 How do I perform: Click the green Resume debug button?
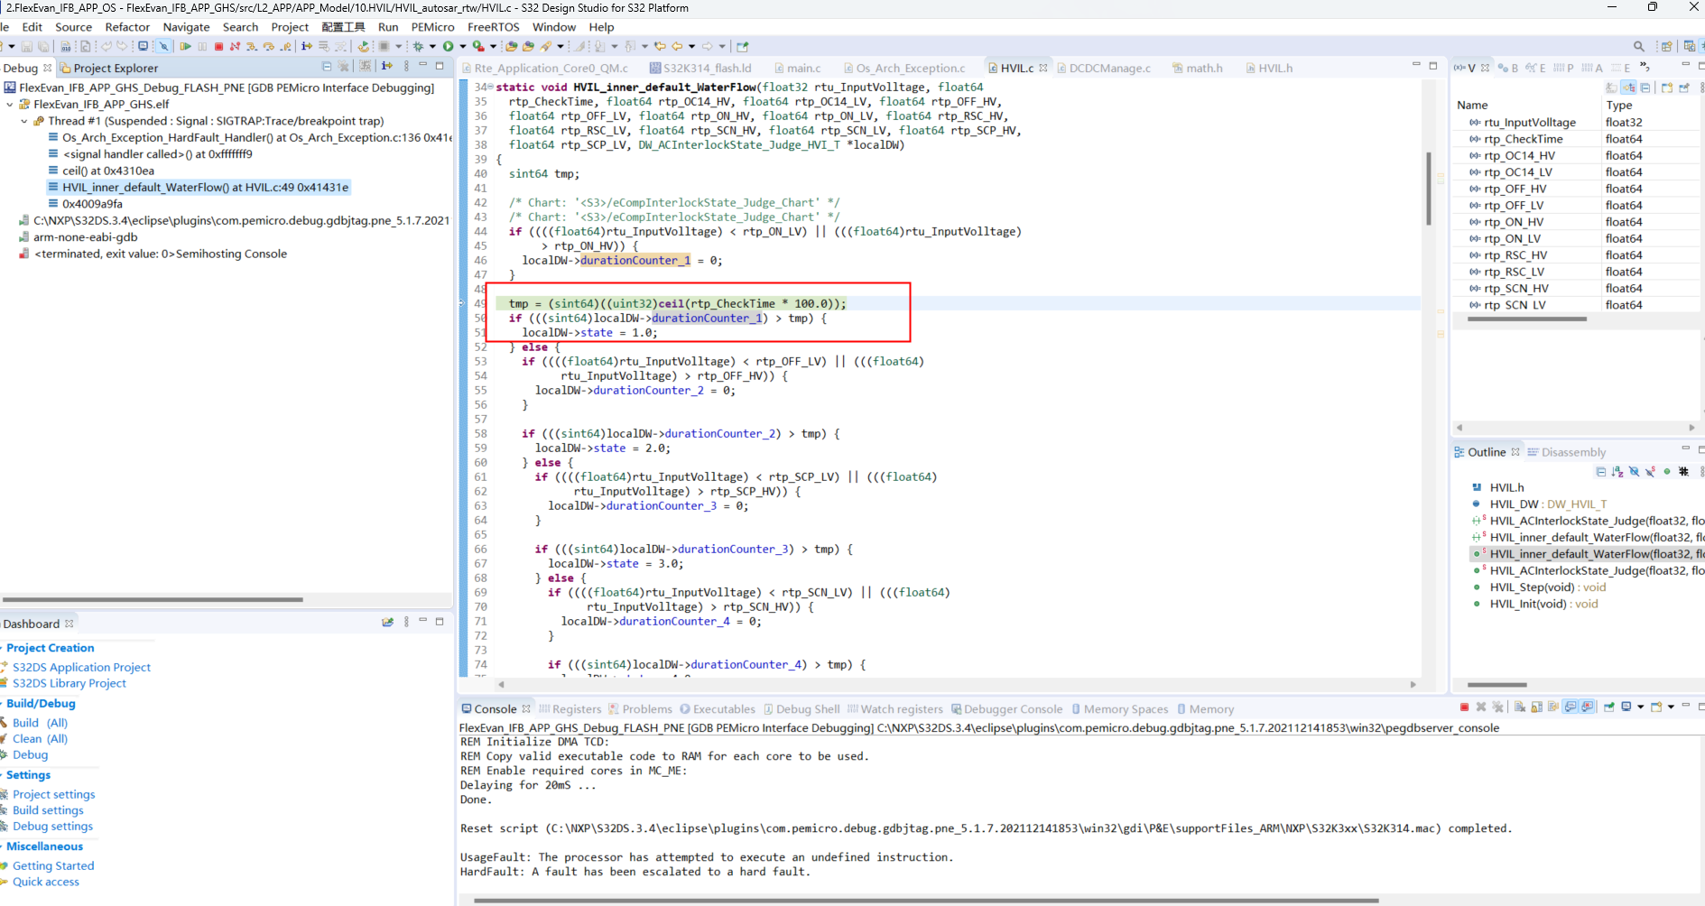[185, 46]
